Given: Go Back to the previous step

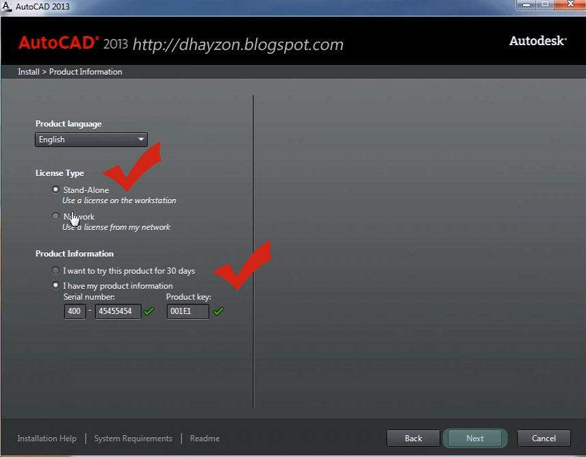Looking at the screenshot, I should point(413,439).
